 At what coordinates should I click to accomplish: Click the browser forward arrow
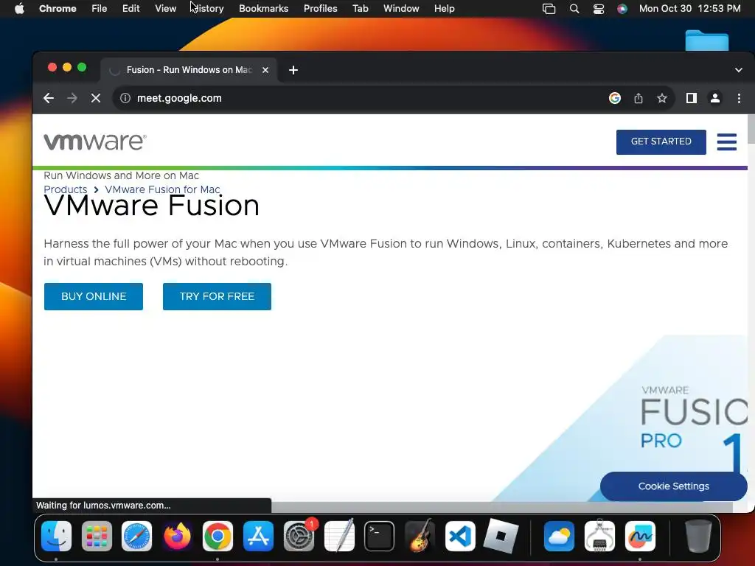pyautogui.click(x=72, y=98)
